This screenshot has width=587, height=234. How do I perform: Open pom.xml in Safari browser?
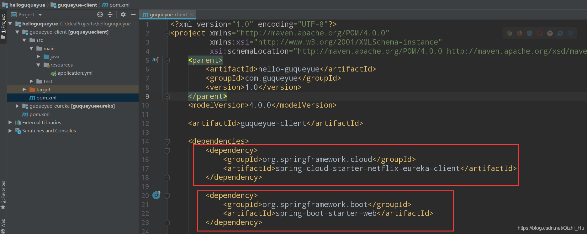click(x=530, y=33)
